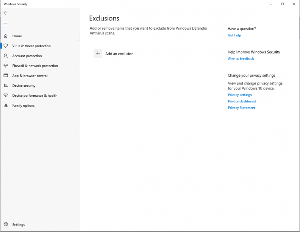Open the Privacy Statement link
This screenshot has width=300, height=232.
tap(242, 108)
